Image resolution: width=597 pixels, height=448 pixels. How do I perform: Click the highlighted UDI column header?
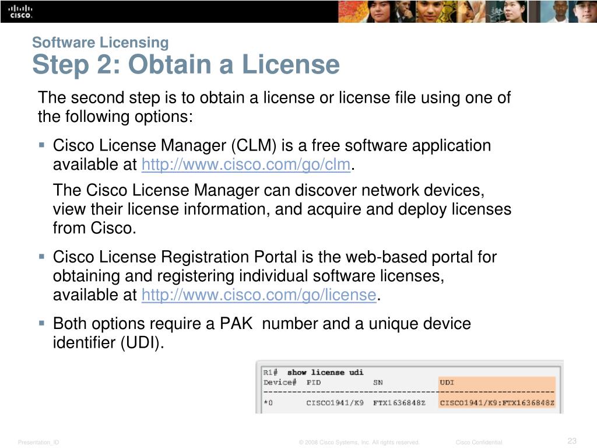(x=447, y=382)
